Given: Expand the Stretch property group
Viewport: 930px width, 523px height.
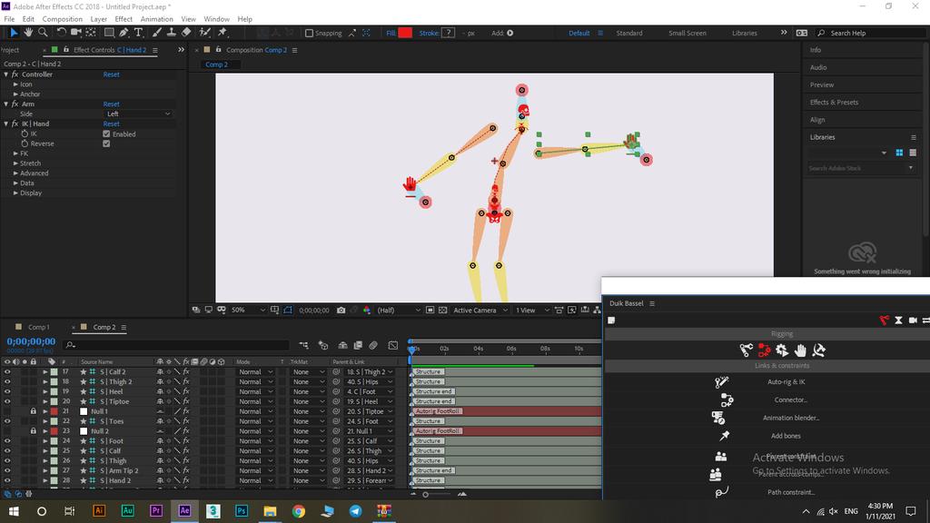Looking at the screenshot, I should pos(16,163).
